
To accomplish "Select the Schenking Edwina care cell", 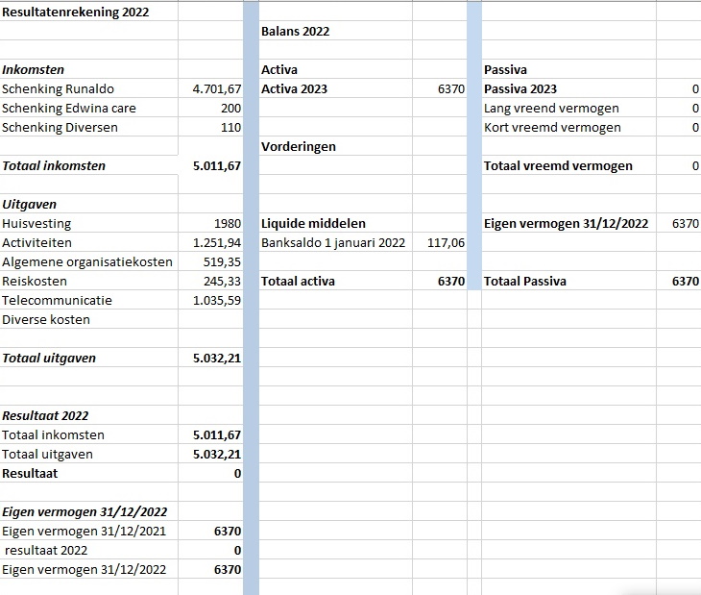I will click(x=69, y=108).
